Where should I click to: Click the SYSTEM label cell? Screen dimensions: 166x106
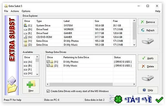click(x=68, y=25)
